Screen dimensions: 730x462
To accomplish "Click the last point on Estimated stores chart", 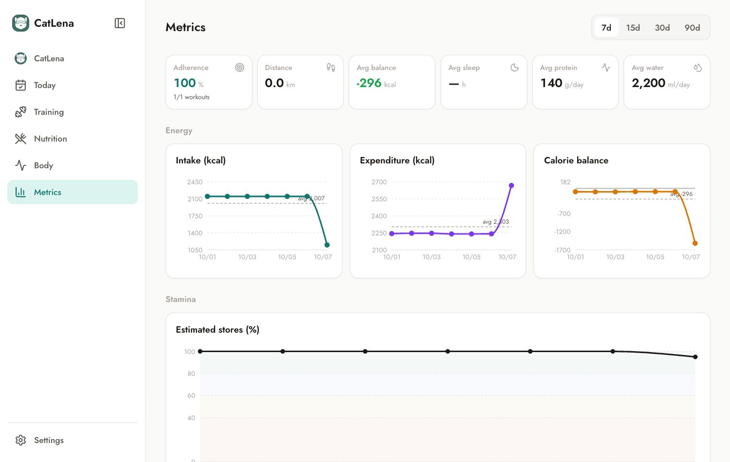I will (695, 357).
